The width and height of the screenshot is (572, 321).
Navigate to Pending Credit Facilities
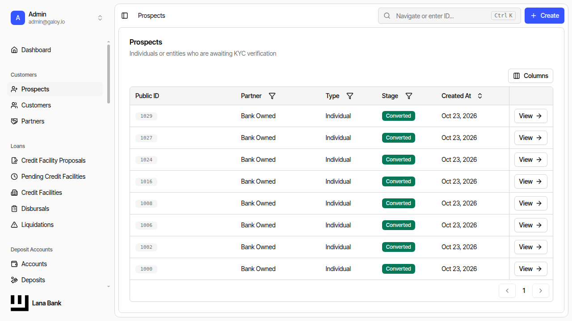[55, 177]
